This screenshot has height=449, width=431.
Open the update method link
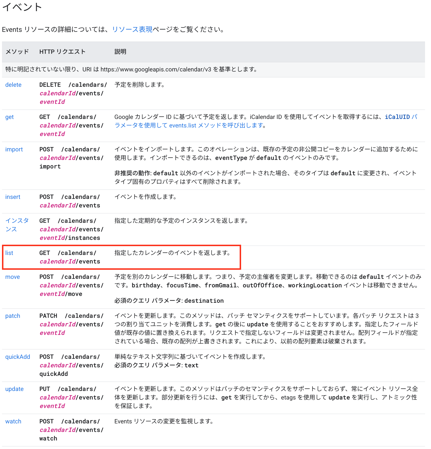(14, 389)
